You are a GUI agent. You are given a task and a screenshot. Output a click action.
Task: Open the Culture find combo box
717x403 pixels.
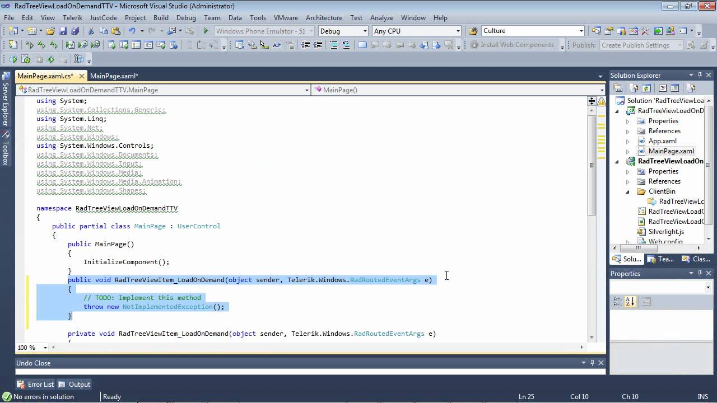click(x=581, y=31)
